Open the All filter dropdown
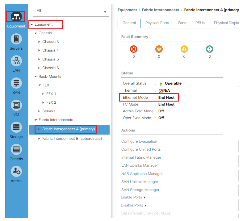The image size is (251, 221). 71,11
